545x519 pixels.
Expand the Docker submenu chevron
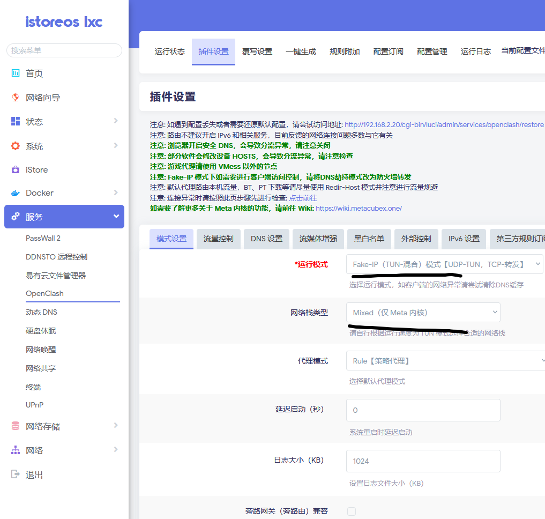pos(116,192)
